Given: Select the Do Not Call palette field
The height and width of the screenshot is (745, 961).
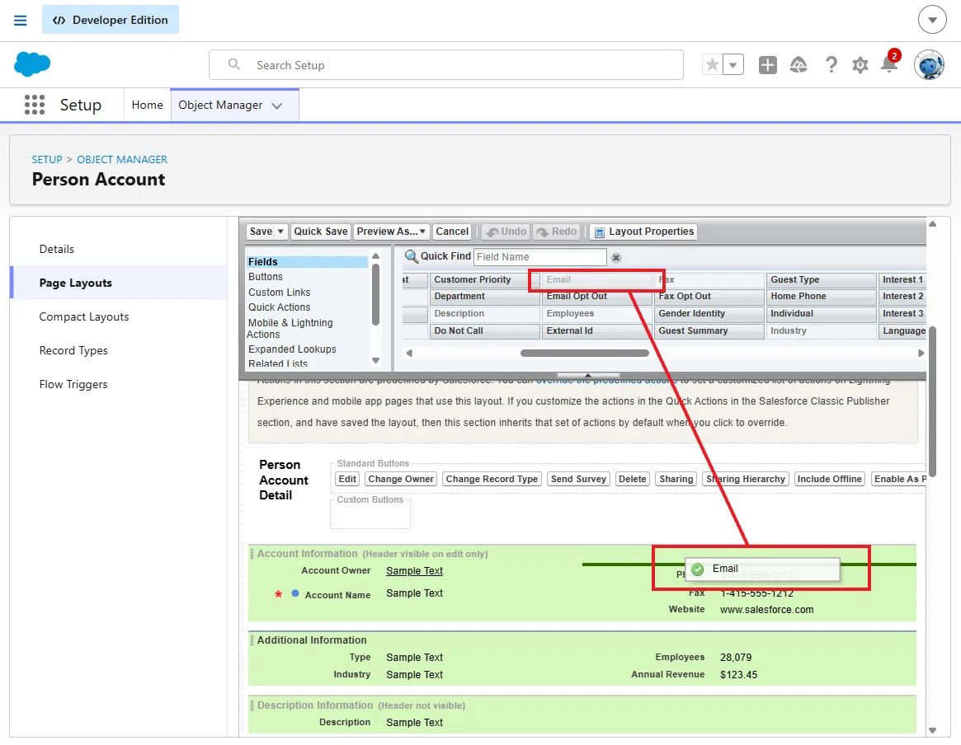Looking at the screenshot, I should (x=485, y=330).
